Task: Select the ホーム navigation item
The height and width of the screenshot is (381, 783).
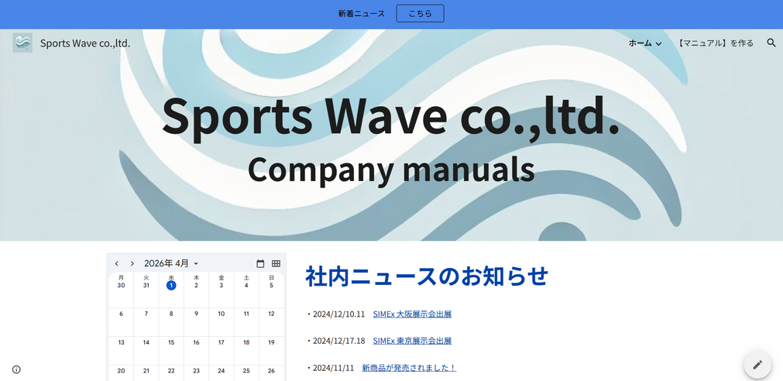Action: (640, 43)
